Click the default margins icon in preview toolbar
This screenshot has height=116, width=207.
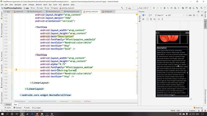pos(155,19)
